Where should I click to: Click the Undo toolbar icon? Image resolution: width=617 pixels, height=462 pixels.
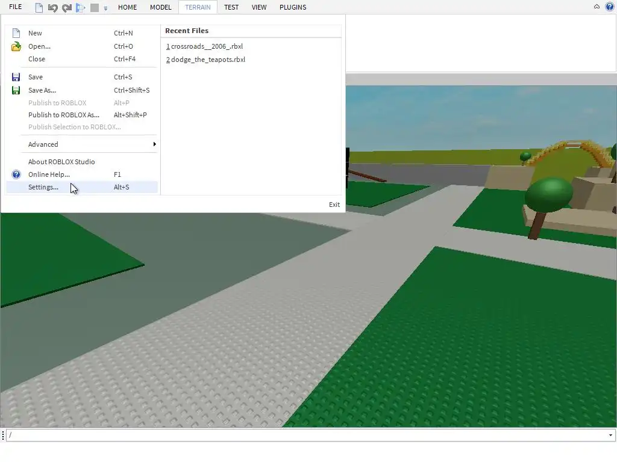point(53,7)
